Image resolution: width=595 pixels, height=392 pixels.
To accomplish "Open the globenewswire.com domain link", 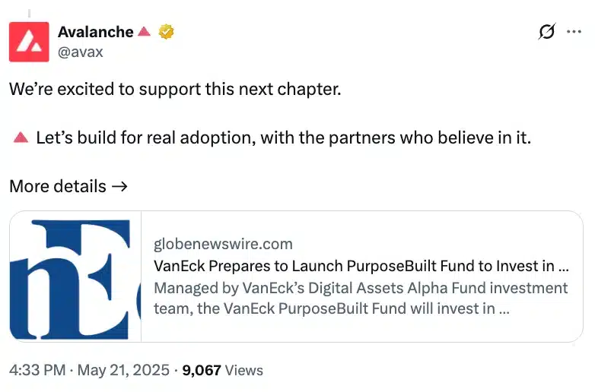I will click(223, 245).
